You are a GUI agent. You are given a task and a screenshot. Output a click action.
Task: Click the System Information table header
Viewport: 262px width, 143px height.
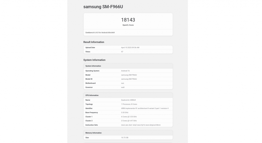coord(93,66)
